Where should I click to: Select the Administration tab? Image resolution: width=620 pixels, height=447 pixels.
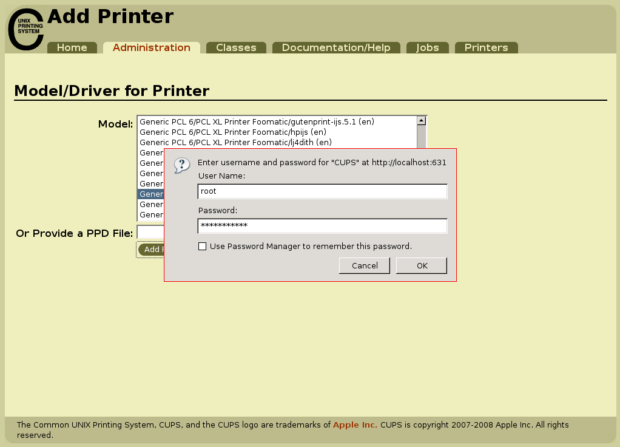point(151,47)
